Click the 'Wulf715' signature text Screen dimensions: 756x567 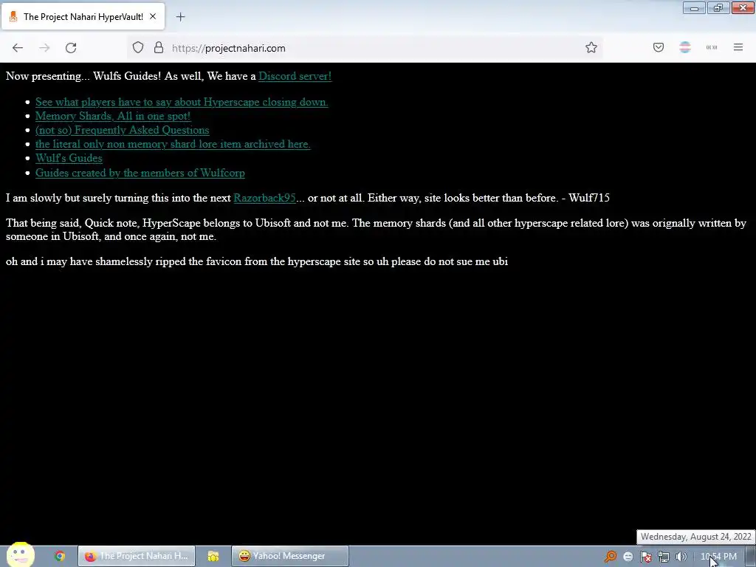click(x=589, y=198)
